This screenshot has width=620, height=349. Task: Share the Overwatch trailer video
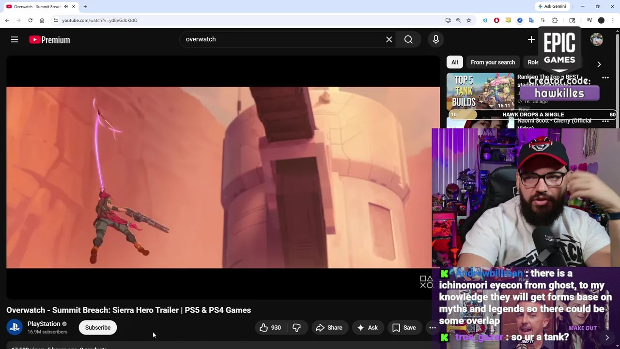coord(329,328)
